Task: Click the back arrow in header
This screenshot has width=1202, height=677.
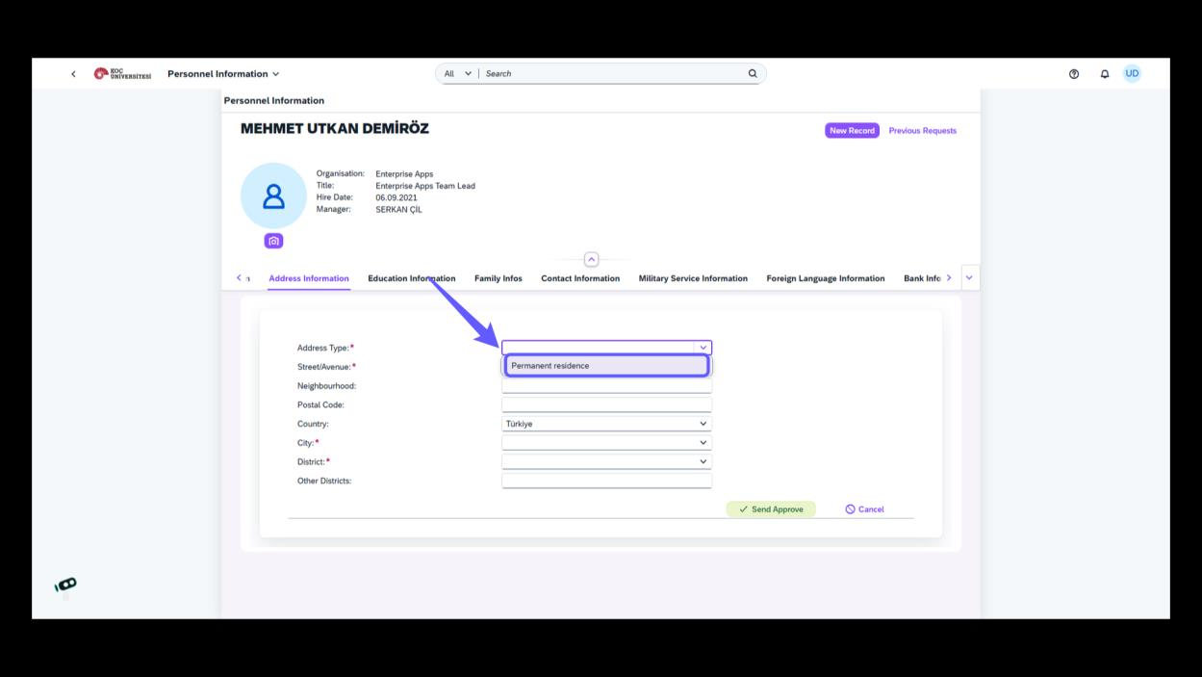Action: [74, 74]
